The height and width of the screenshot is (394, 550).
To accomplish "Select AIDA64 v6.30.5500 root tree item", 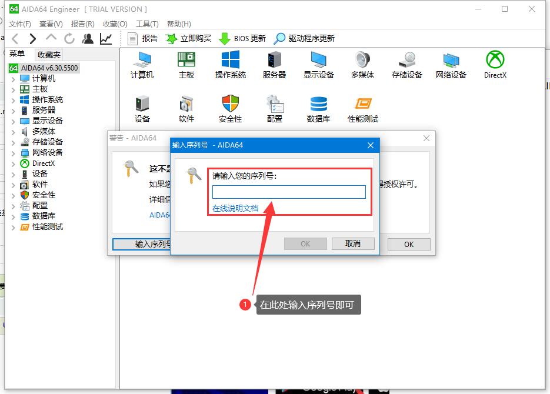I will tap(44, 68).
